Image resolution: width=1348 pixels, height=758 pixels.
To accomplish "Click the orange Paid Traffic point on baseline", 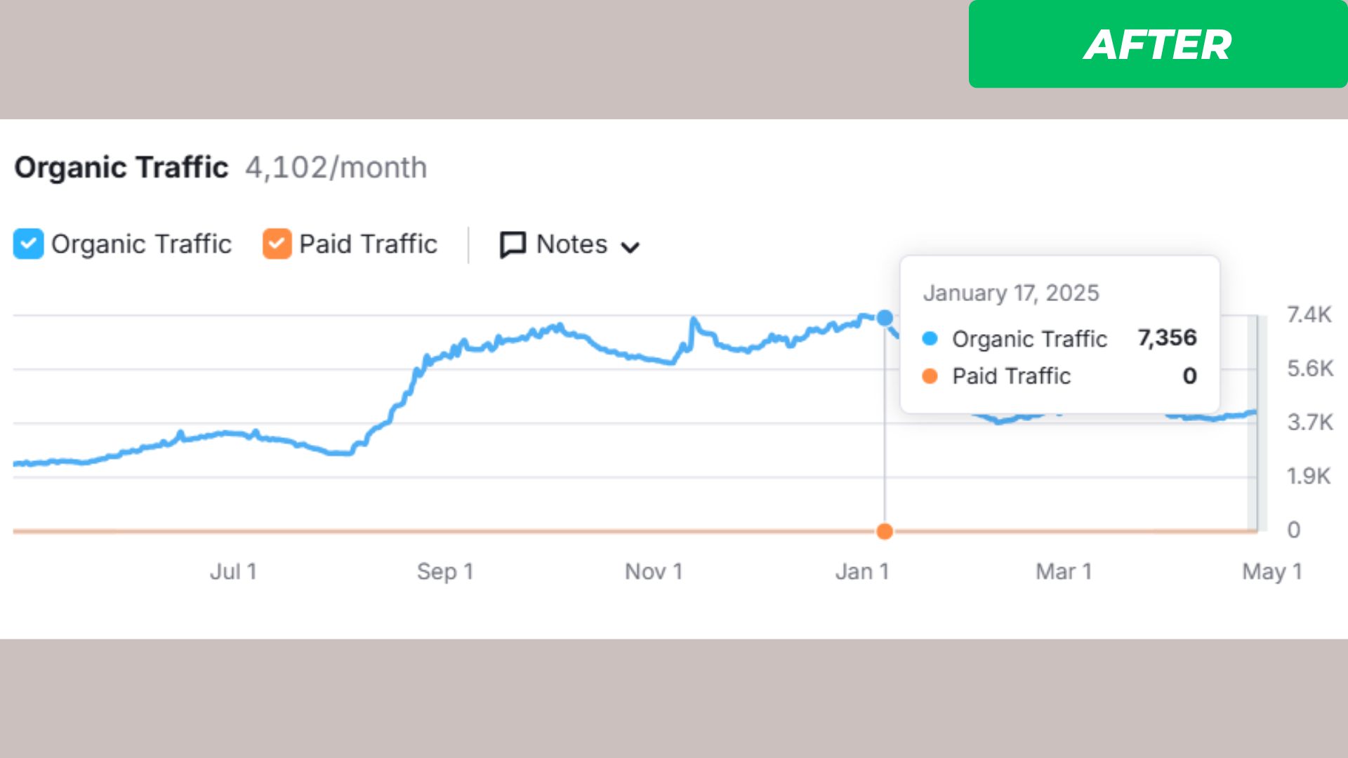I will [885, 531].
